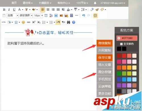Image resolution: width=142 pixels, height=111 pixels.
Task: Enable the 全文换色 checkbox
Action: (x=121, y=44)
